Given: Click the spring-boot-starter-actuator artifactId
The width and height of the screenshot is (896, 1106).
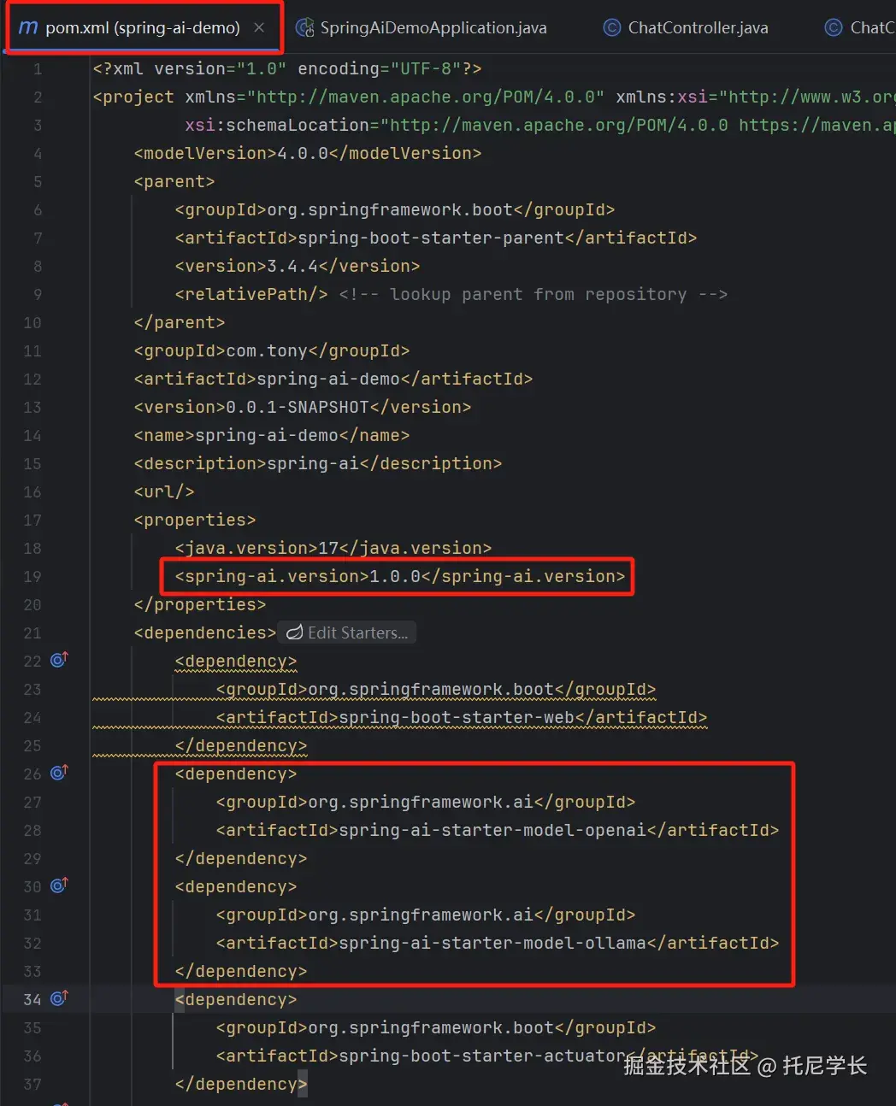Looking at the screenshot, I should tap(482, 1056).
